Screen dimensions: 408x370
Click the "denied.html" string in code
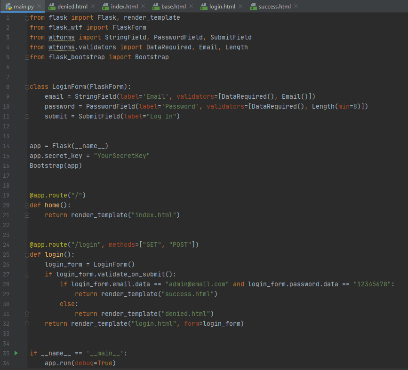pyautogui.click(x=185, y=314)
